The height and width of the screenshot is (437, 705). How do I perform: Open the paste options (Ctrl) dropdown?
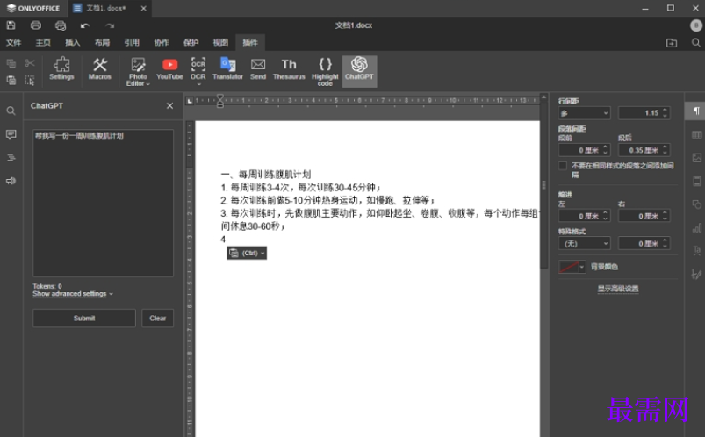click(247, 253)
